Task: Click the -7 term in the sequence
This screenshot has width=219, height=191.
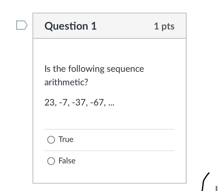Action: [x=63, y=102]
